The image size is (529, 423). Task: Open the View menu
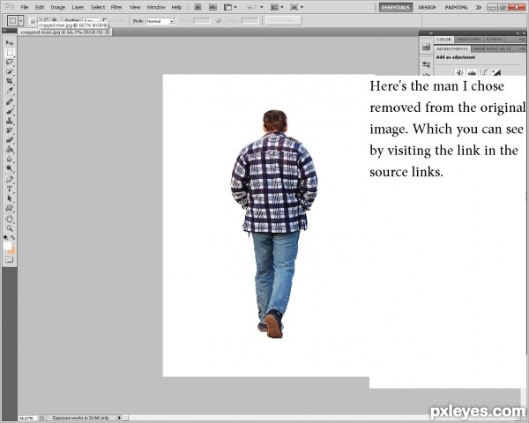click(x=135, y=7)
